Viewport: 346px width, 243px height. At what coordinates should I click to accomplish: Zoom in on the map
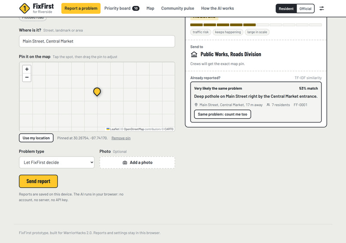(x=27, y=69)
